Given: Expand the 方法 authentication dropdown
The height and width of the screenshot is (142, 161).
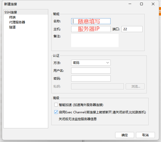Looking at the screenshot, I should [91, 63].
